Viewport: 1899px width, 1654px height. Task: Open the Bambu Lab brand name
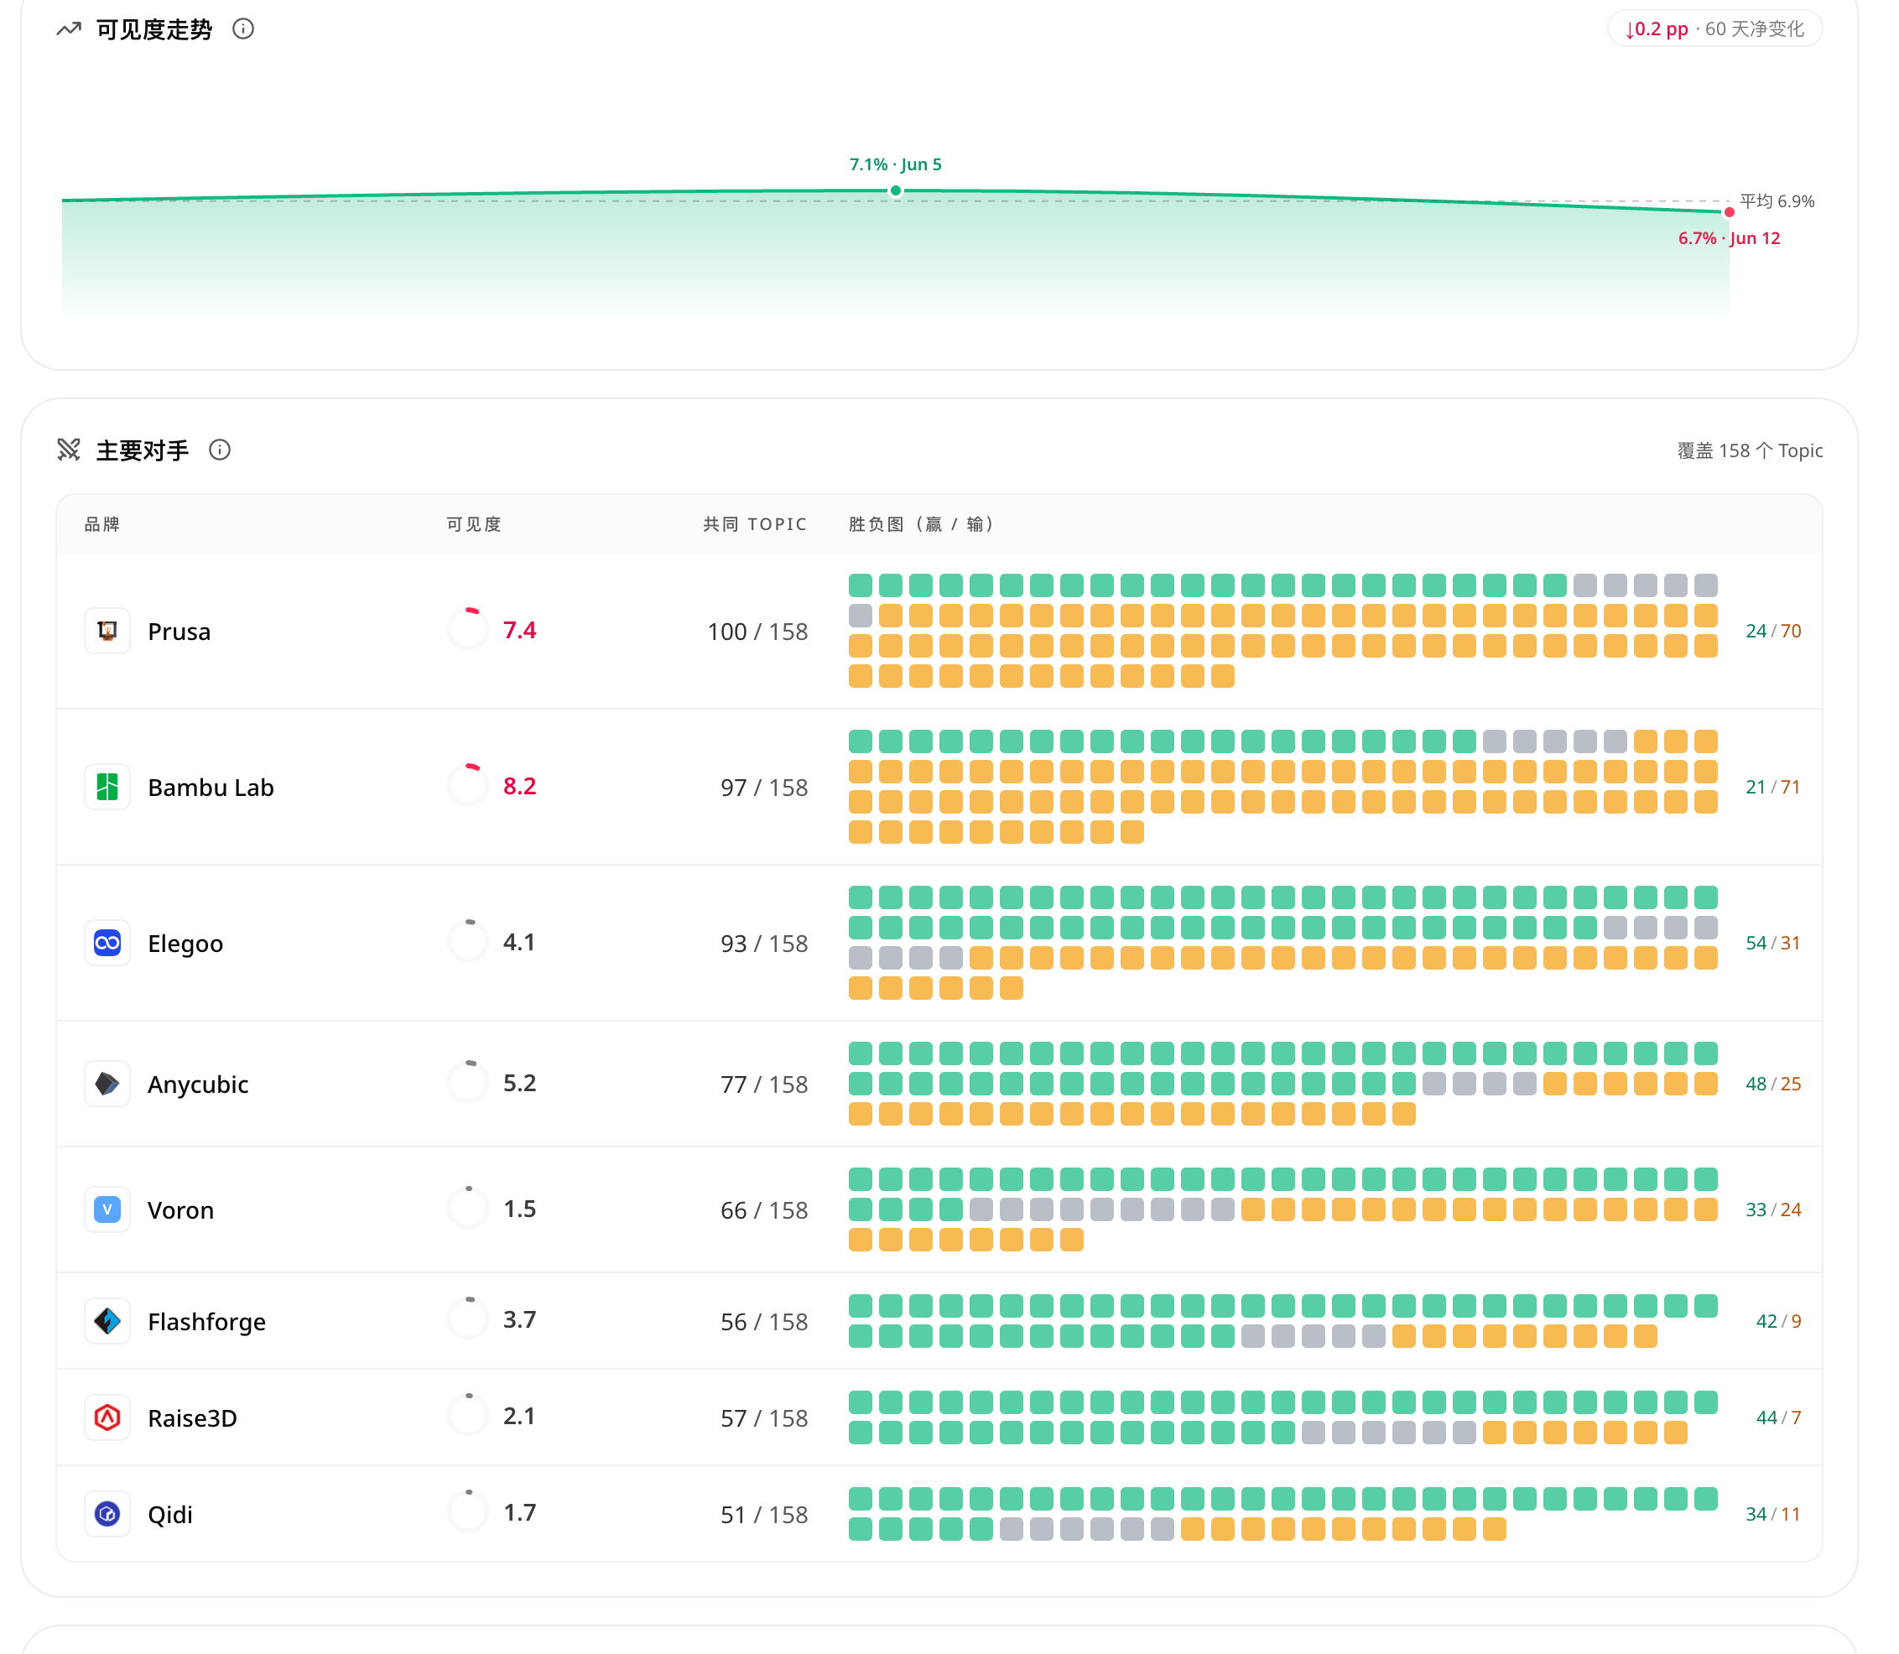(211, 788)
